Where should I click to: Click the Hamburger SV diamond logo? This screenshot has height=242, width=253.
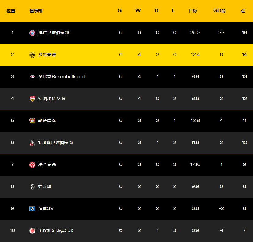pos(32,208)
